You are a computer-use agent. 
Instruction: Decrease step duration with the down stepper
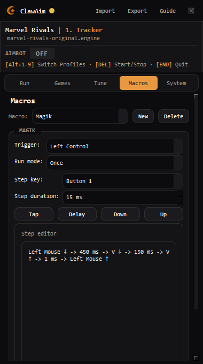180,201
